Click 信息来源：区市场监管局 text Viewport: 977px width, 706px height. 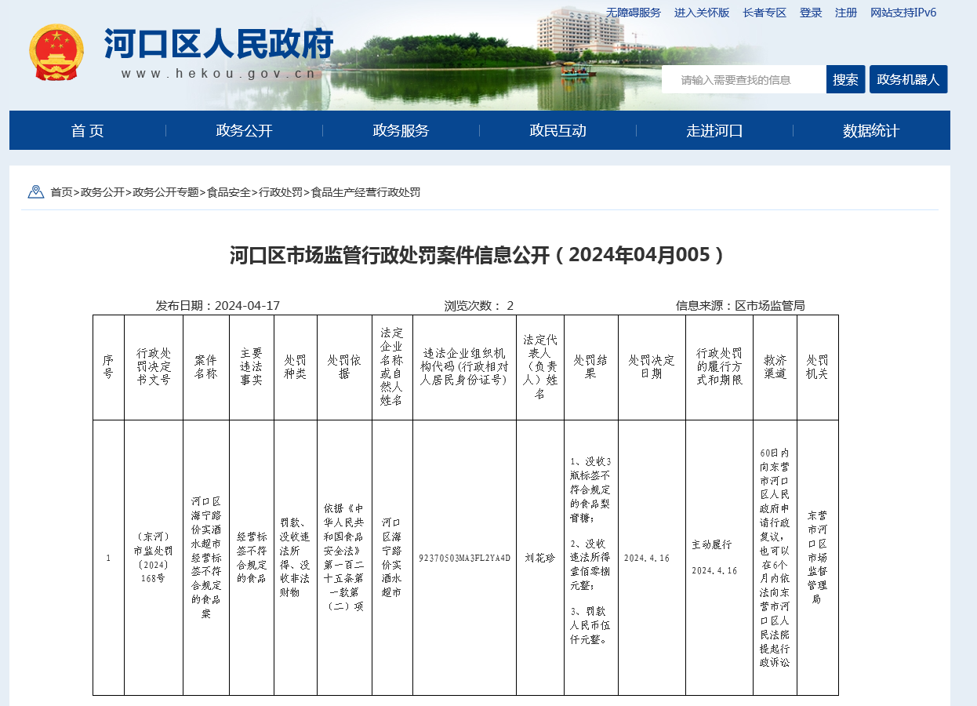740,306
